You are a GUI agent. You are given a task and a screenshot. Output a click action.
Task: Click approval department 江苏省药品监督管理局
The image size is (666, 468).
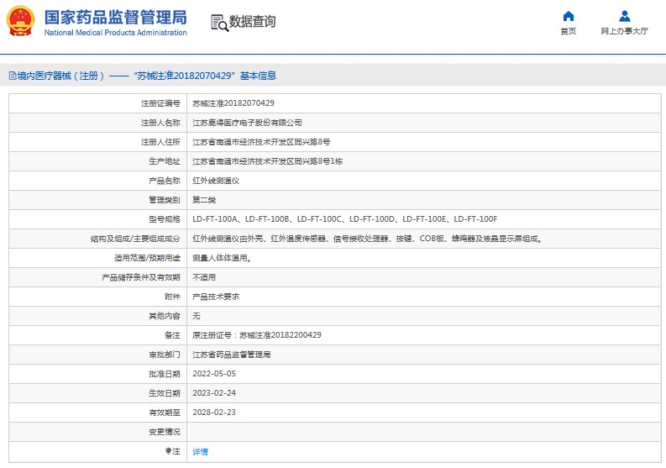pos(232,355)
